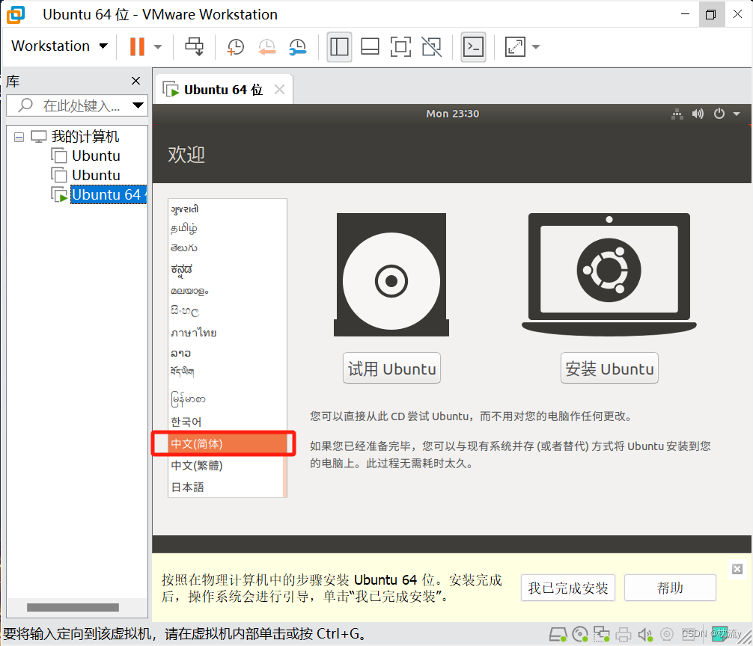Click the network adapter status icon

[x=601, y=635]
